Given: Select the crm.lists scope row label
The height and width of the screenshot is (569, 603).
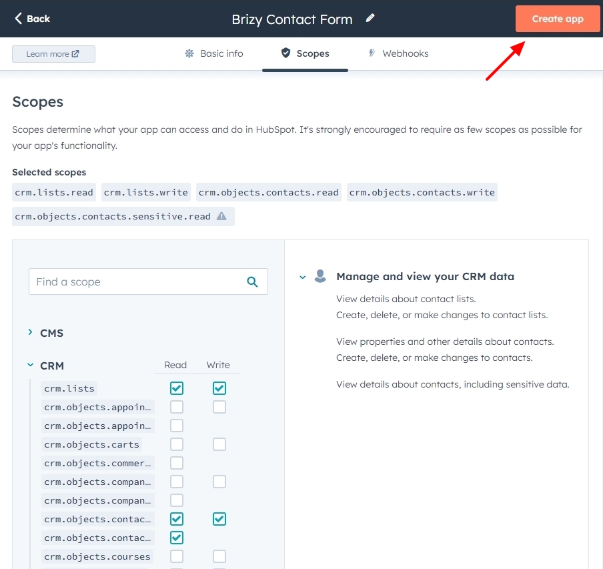Looking at the screenshot, I should click(x=69, y=388).
